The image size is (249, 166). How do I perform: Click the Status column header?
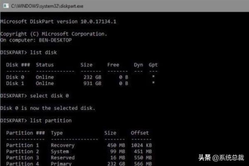point(45,65)
